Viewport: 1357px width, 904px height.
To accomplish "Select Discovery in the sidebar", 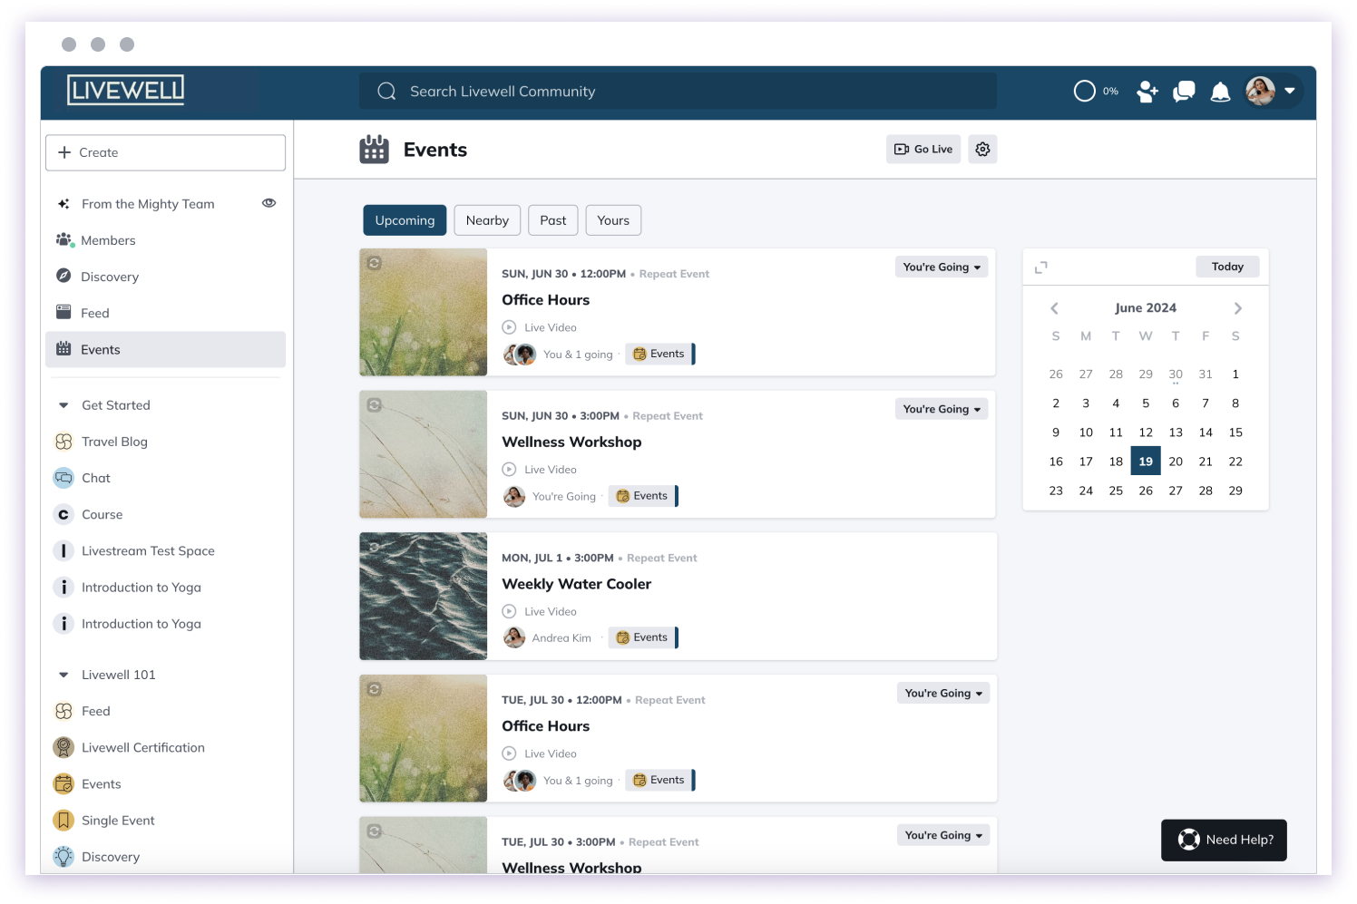I will tap(110, 277).
